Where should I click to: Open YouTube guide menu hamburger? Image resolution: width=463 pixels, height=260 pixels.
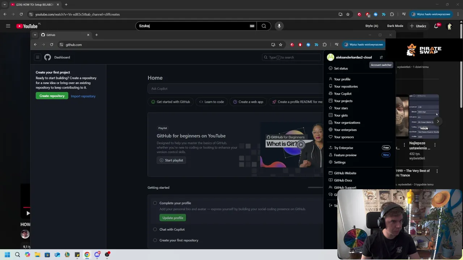tap(8, 26)
